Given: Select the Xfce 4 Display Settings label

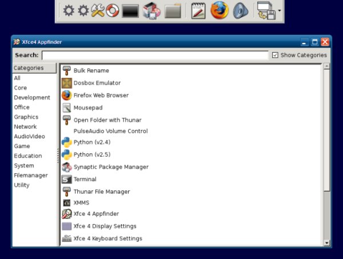Looking at the screenshot, I should [x=105, y=226].
